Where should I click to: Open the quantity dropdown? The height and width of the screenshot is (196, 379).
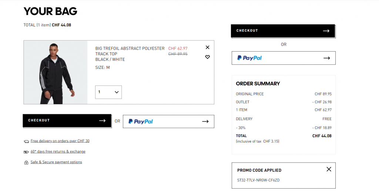(x=108, y=92)
